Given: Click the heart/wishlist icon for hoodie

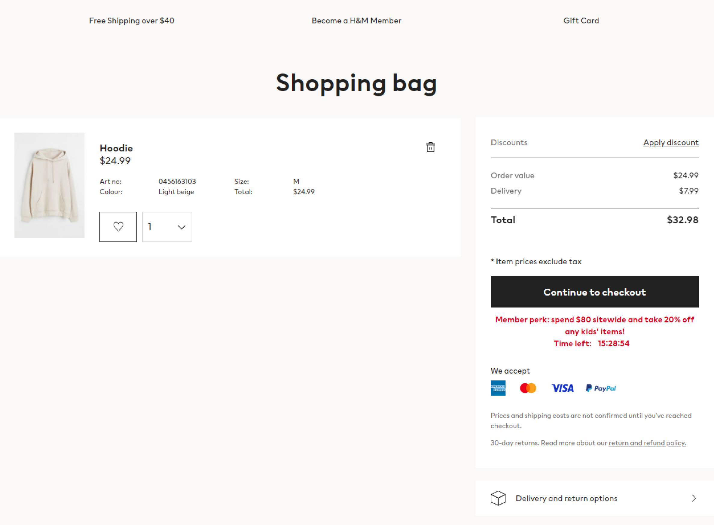Looking at the screenshot, I should [x=118, y=226].
